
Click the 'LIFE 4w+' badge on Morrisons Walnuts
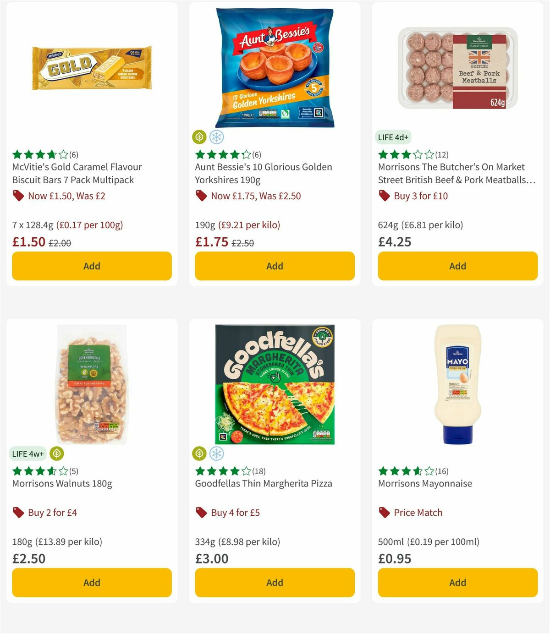(x=28, y=453)
